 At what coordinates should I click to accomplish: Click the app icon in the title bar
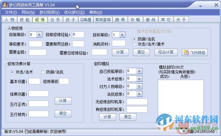pyautogui.click(x=5, y=5)
